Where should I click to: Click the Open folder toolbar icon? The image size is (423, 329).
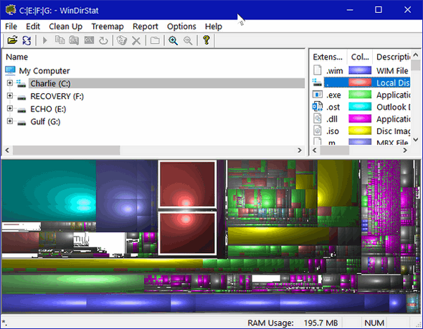[12, 40]
